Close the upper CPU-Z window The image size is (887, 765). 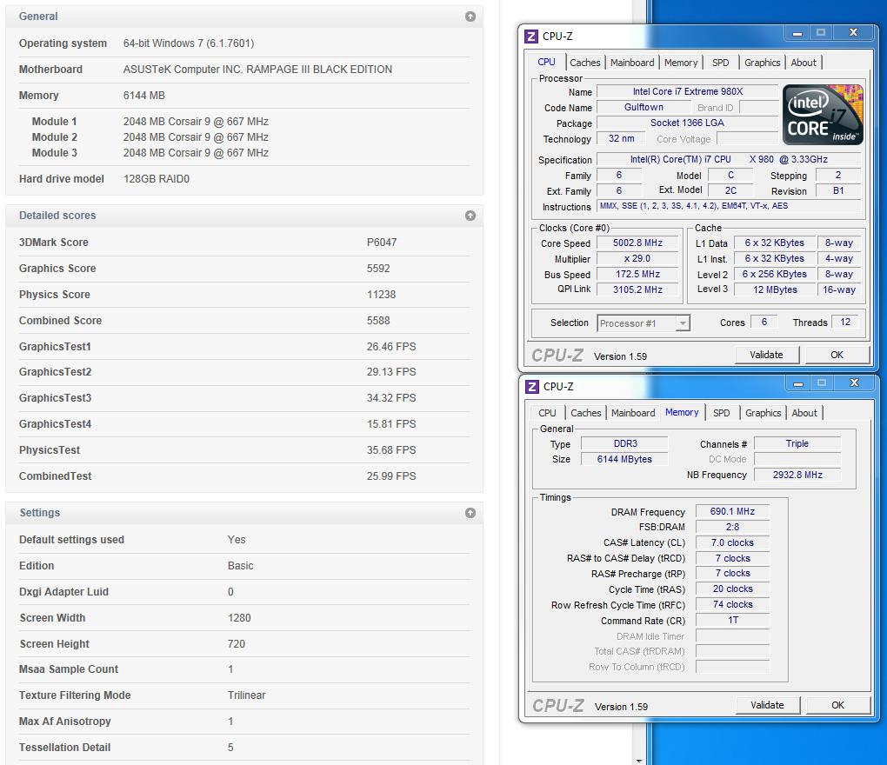(x=854, y=33)
